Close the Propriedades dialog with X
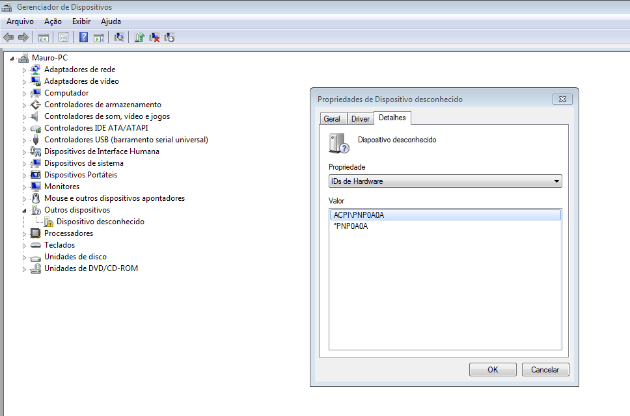Screen dimensions: 630x416 tap(562, 99)
